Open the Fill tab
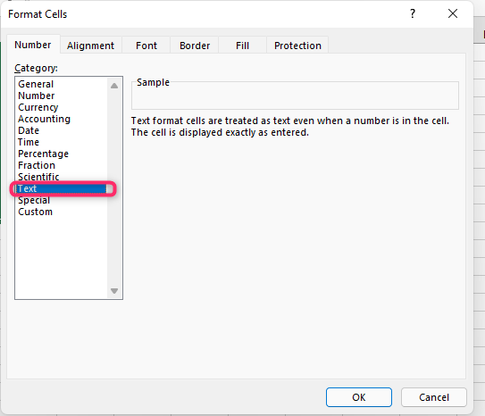The width and height of the screenshot is (485, 416). (242, 46)
